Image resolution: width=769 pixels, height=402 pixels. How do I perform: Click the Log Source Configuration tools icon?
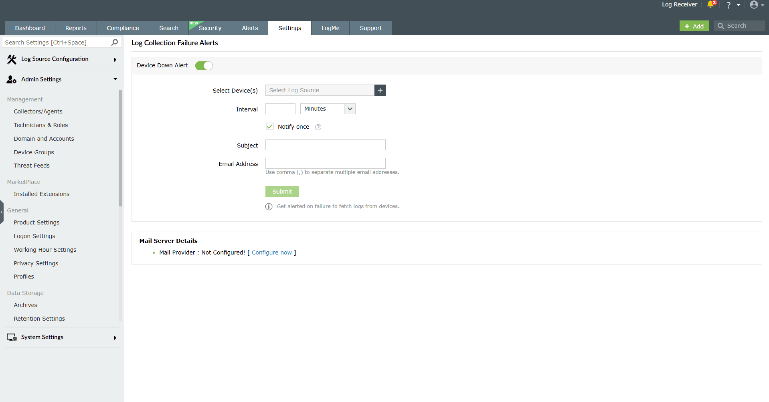coord(12,59)
